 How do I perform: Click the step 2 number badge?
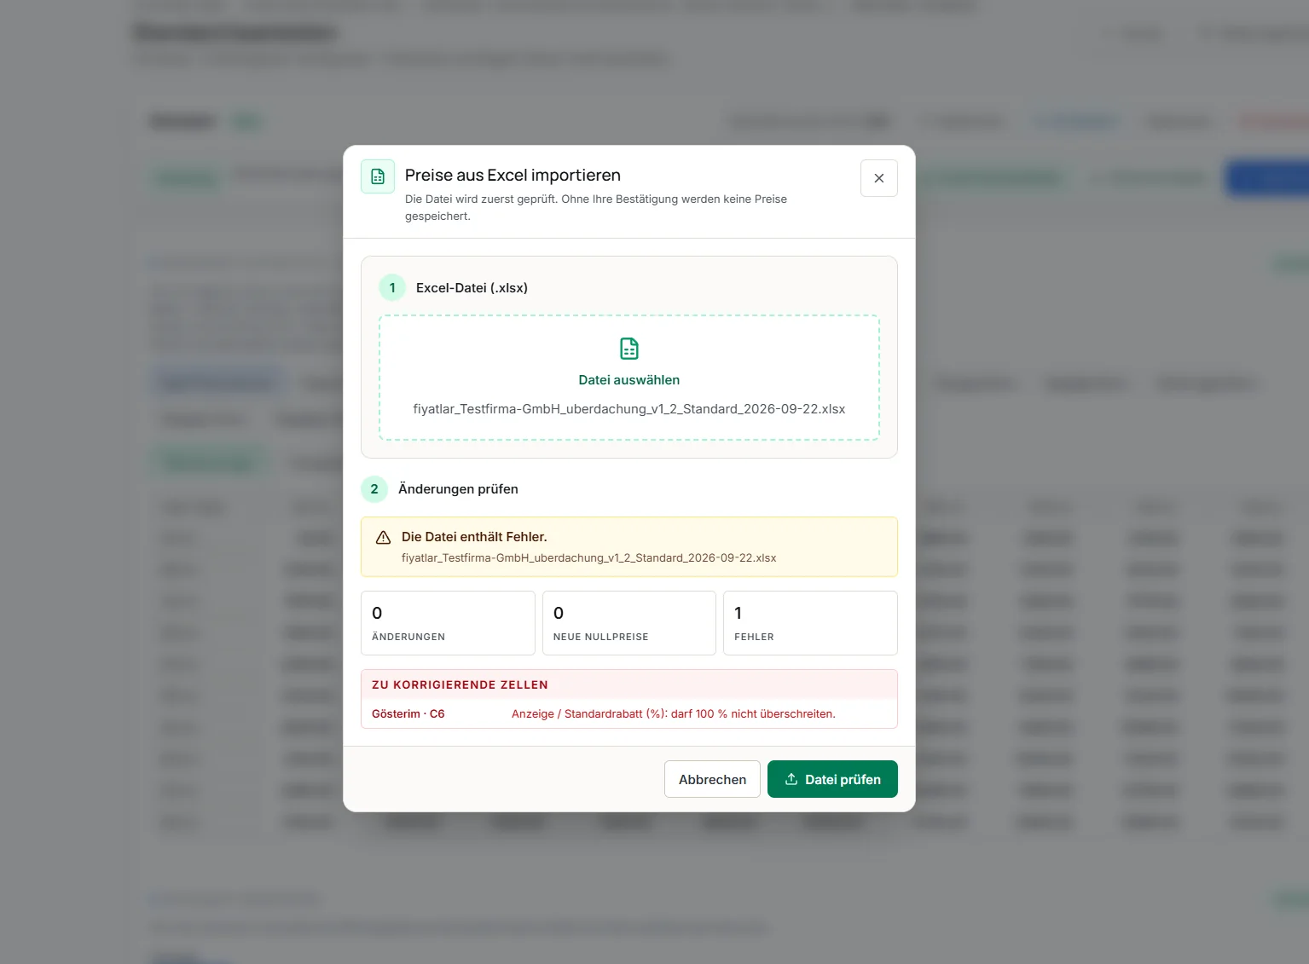click(x=374, y=489)
